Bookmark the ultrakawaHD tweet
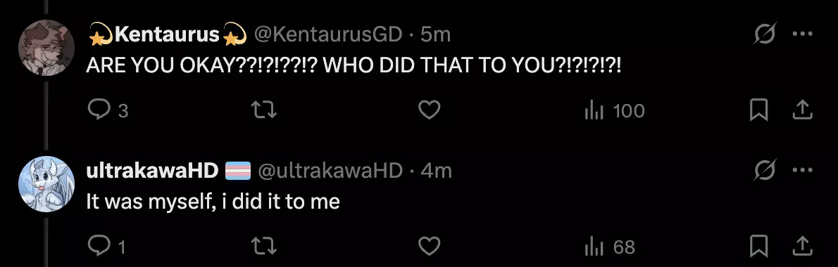This screenshot has width=838, height=267. tap(760, 247)
